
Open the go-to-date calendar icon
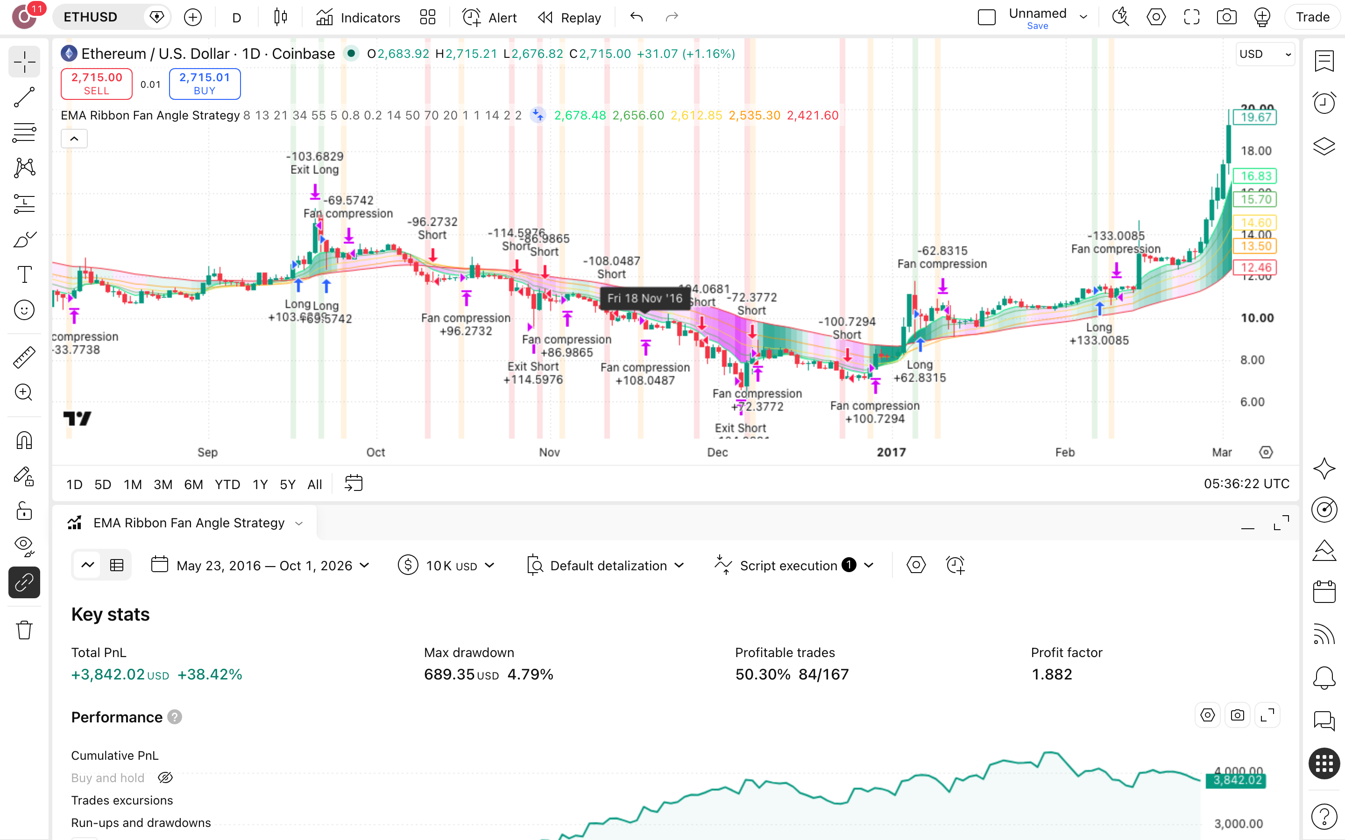pos(354,483)
